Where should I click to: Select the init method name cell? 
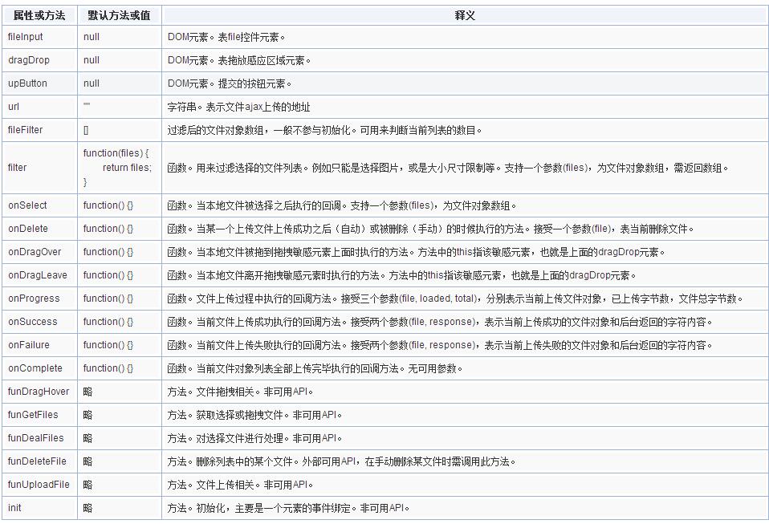pos(14,508)
